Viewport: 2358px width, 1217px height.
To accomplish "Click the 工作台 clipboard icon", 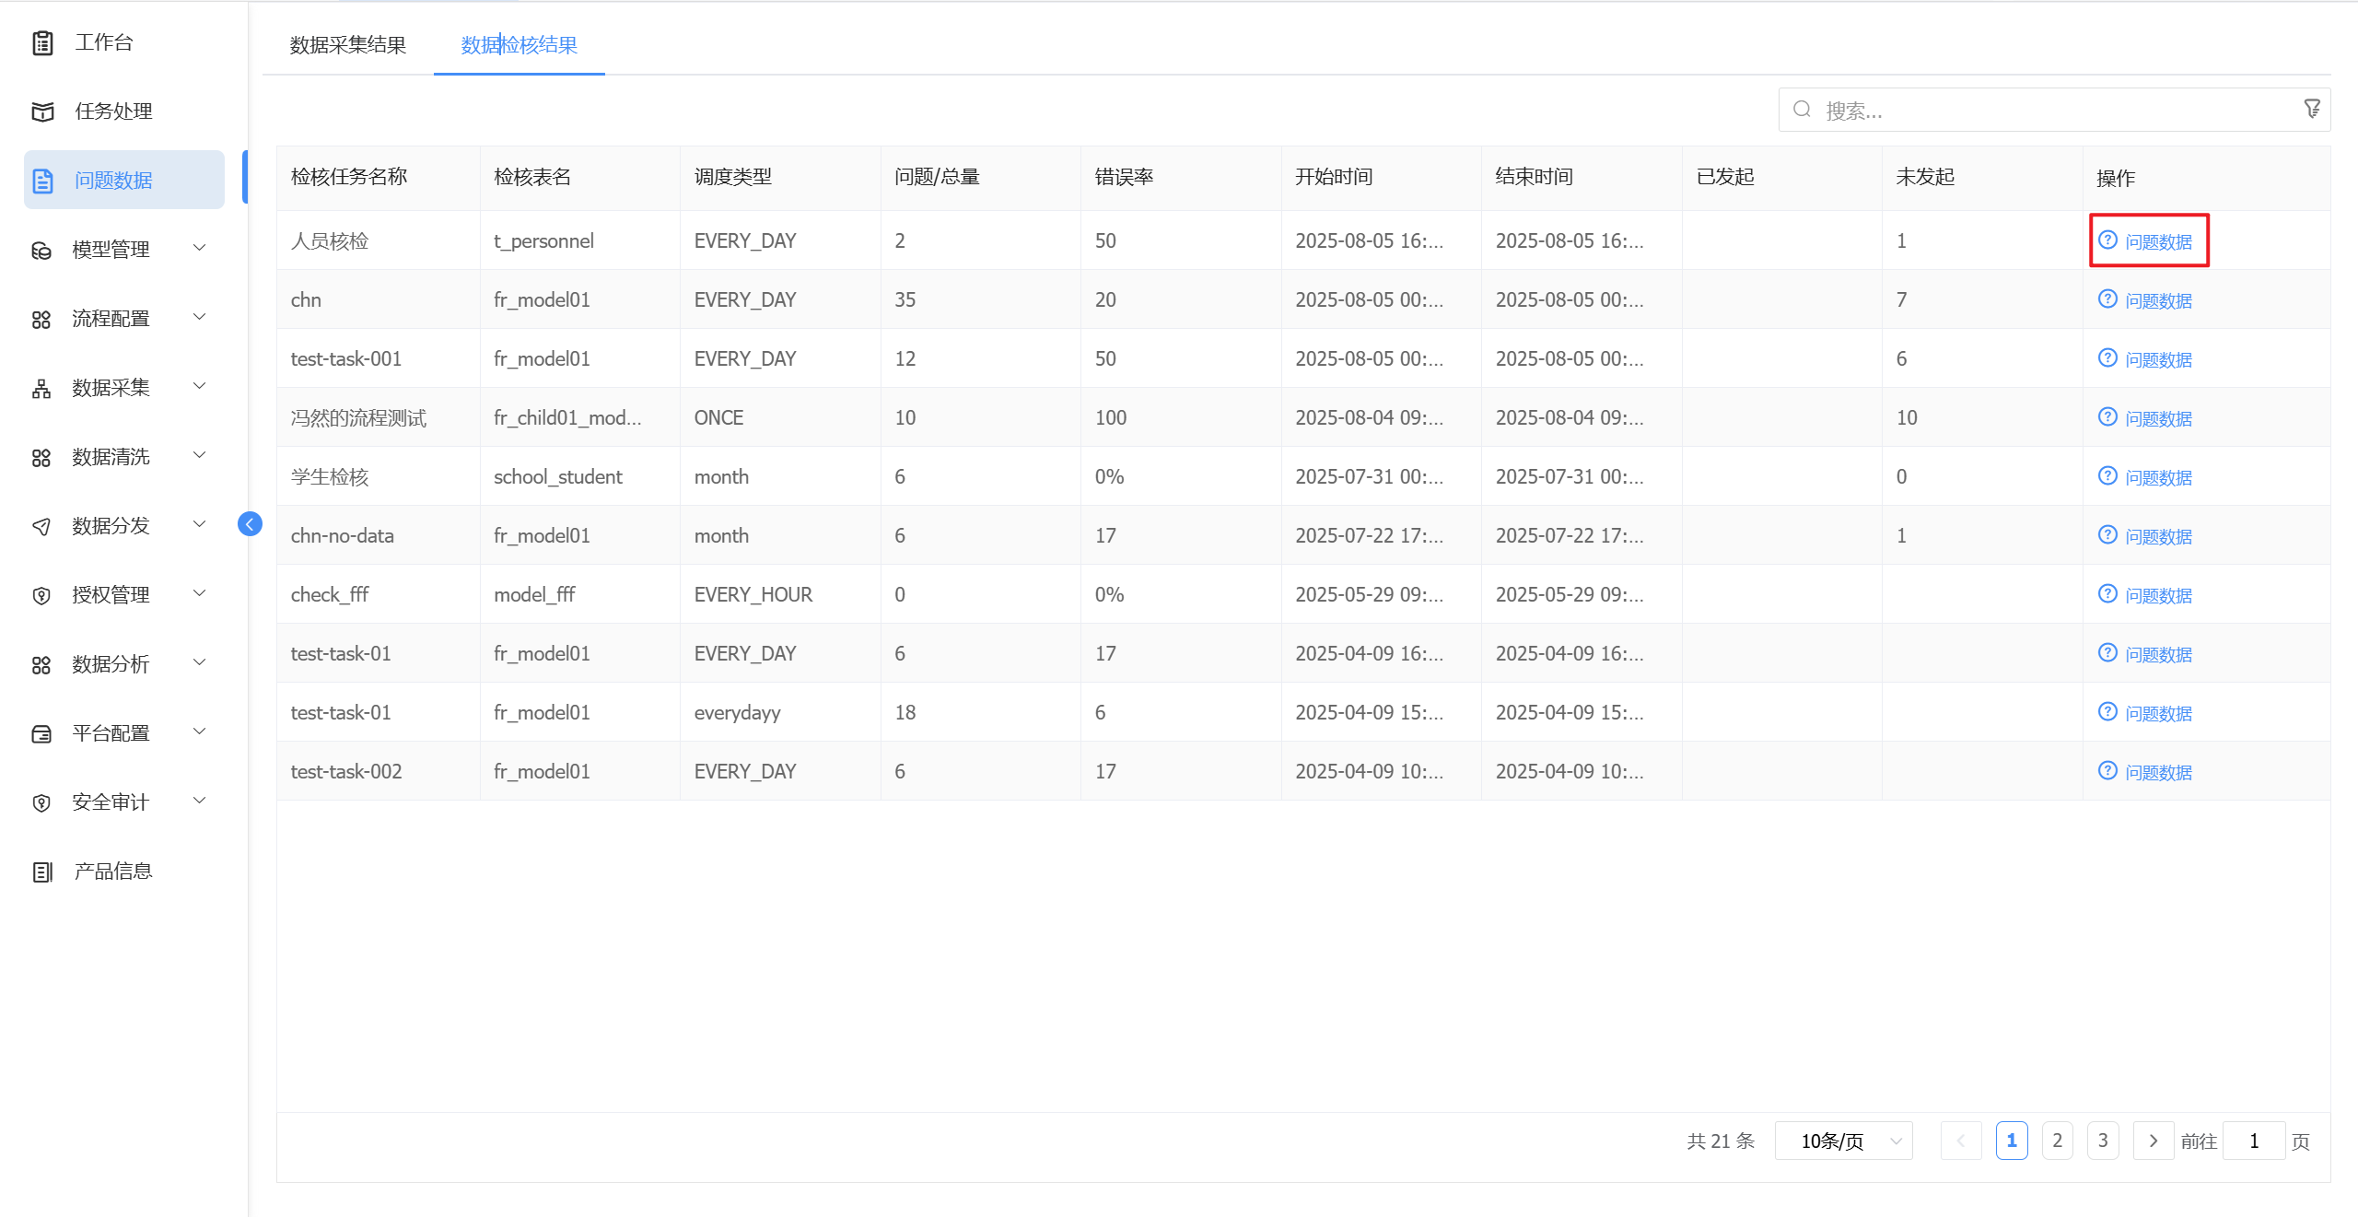I will point(42,42).
